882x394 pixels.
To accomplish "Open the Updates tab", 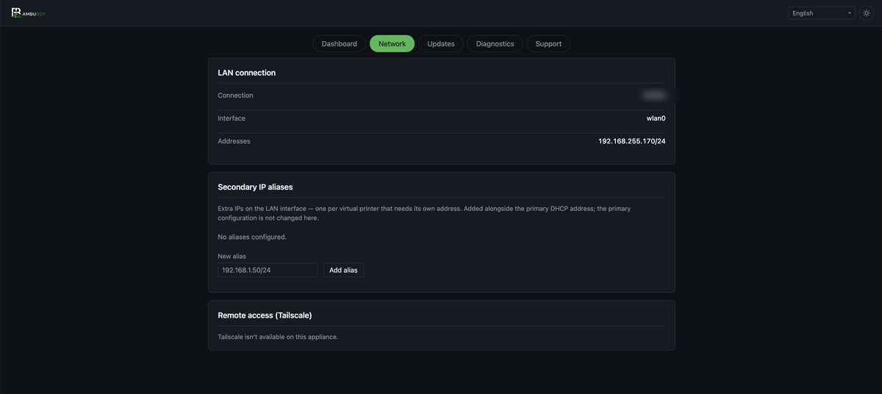I will pos(441,43).
